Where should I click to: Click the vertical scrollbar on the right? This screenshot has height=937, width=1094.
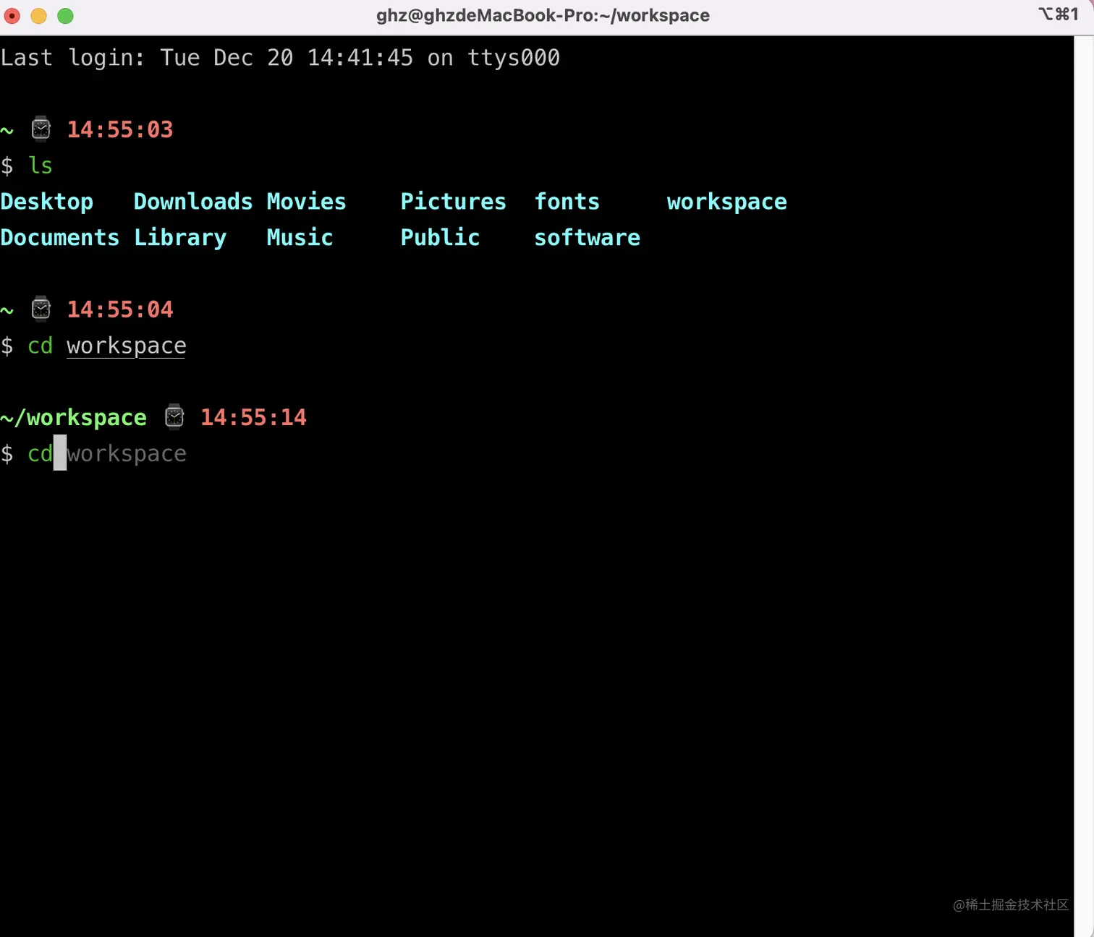(x=1084, y=486)
